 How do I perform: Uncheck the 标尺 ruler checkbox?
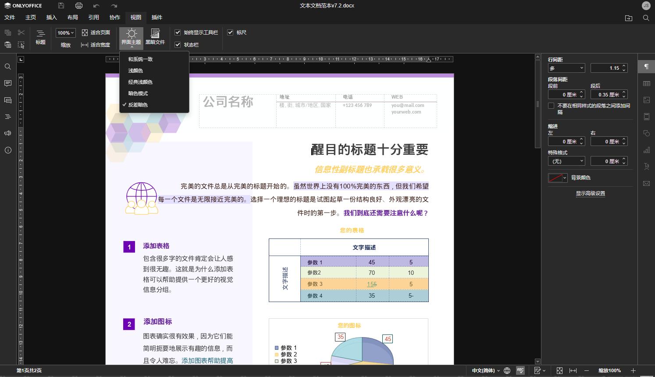[230, 32]
